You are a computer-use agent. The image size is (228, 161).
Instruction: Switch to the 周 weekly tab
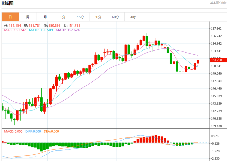click(28, 17)
